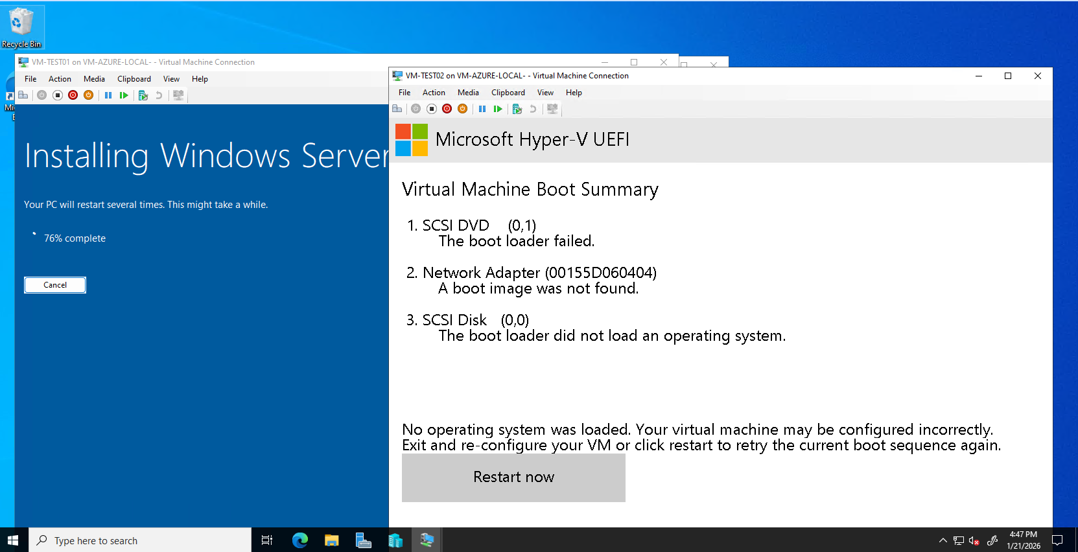Click the Windows Start button

[x=14, y=540]
